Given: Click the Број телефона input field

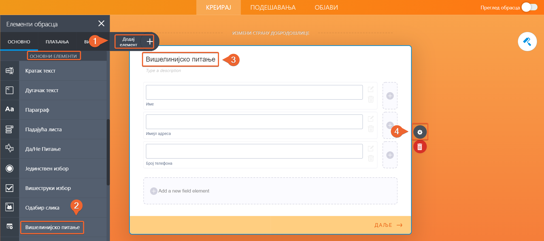Looking at the screenshot, I should 254,151.
